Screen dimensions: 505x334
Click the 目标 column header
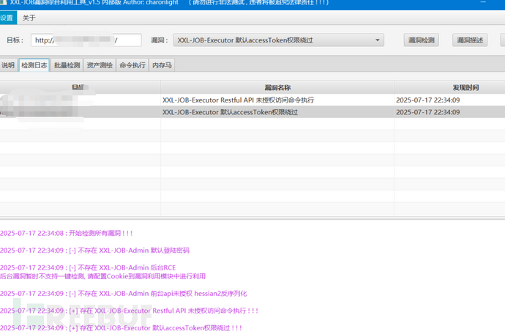[79, 86]
